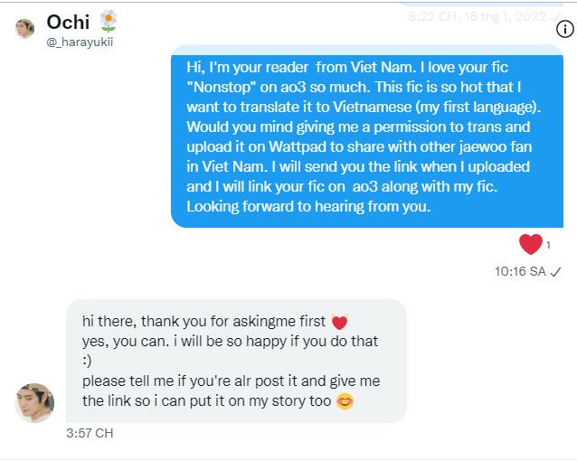Click the word Wattpad in the blue message
The image size is (577, 461).
coord(298,146)
